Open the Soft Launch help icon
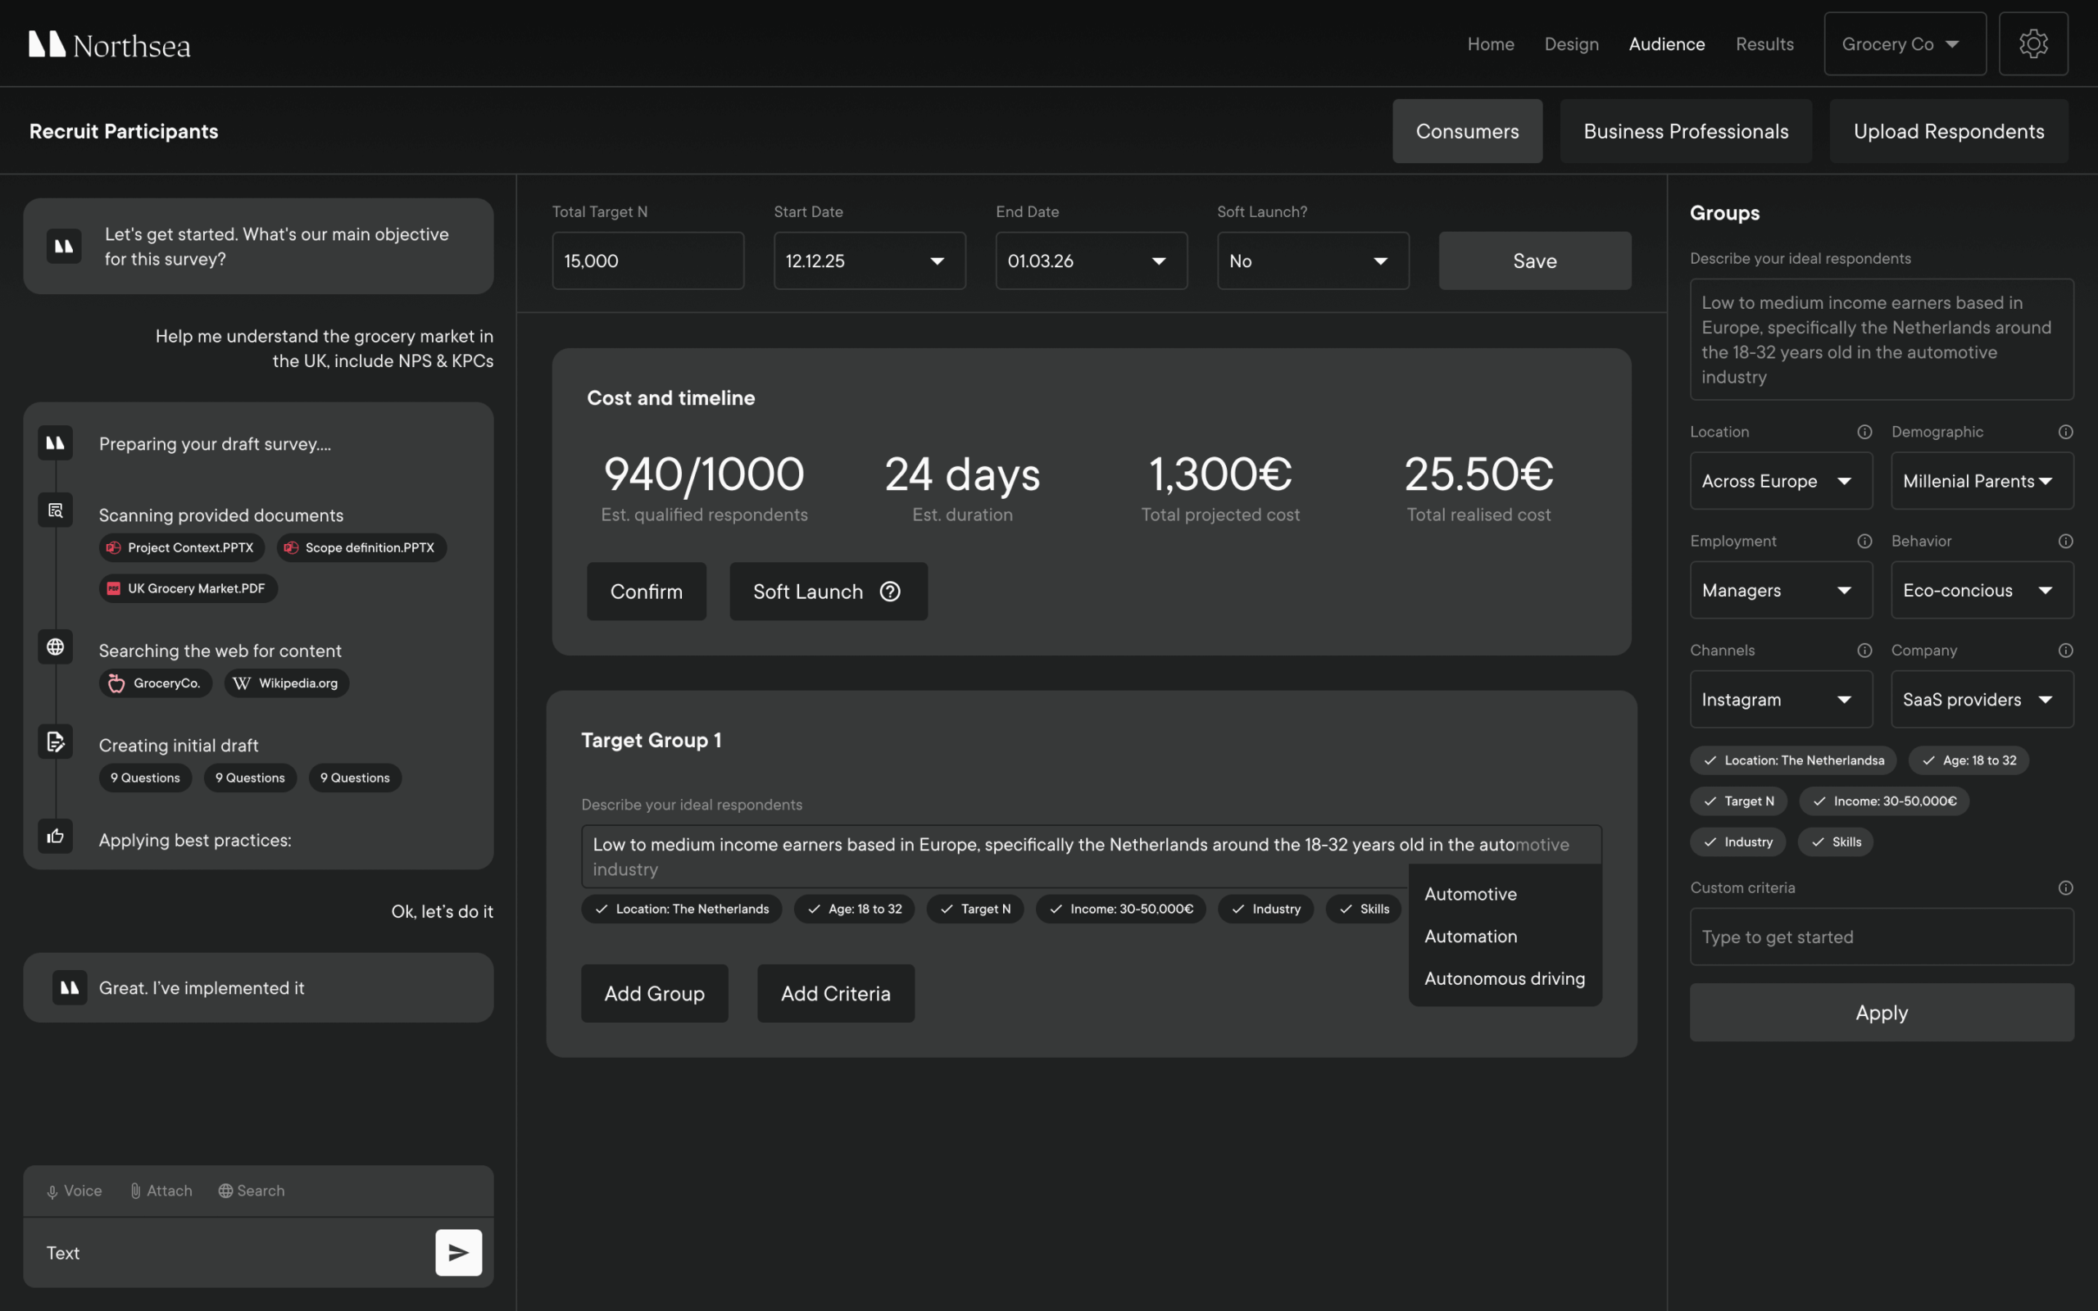This screenshot has height=1311, width=2098. 889,592
